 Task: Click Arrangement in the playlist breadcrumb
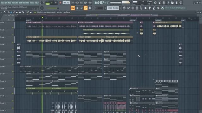pyautogui.click(x=50, y=12)
